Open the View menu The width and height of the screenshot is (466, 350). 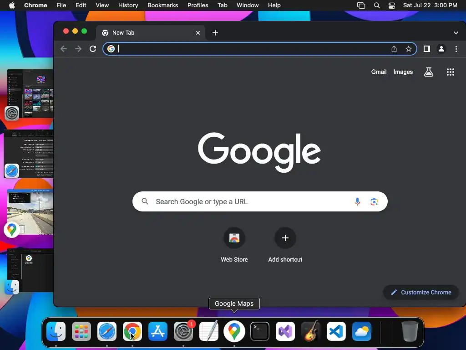102,5
